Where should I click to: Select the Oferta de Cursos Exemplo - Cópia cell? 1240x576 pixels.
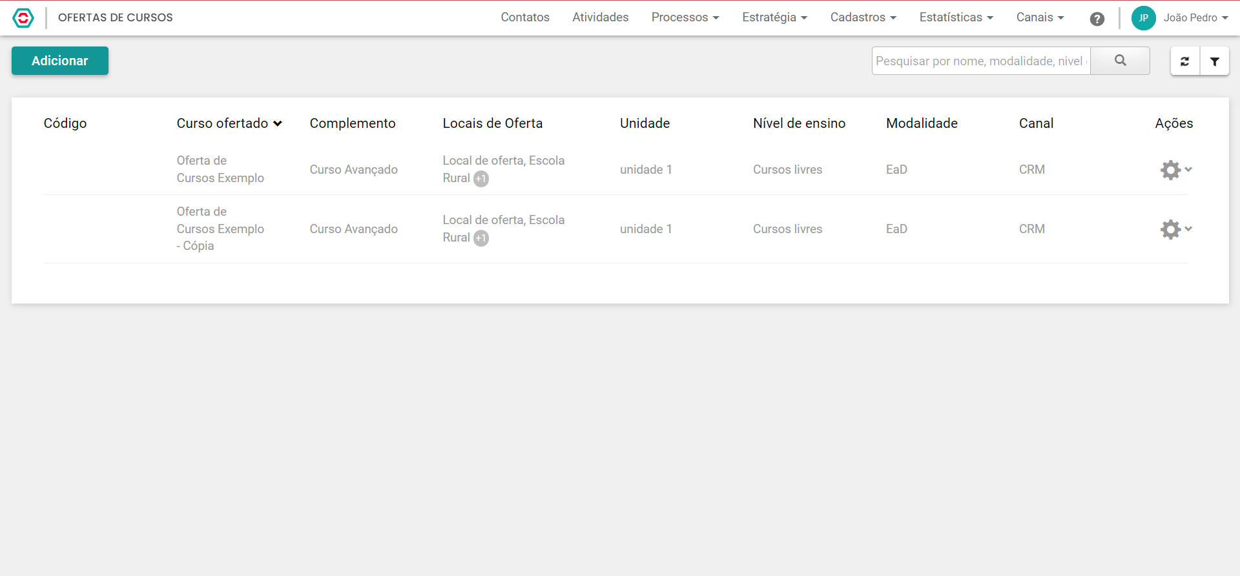220,229
